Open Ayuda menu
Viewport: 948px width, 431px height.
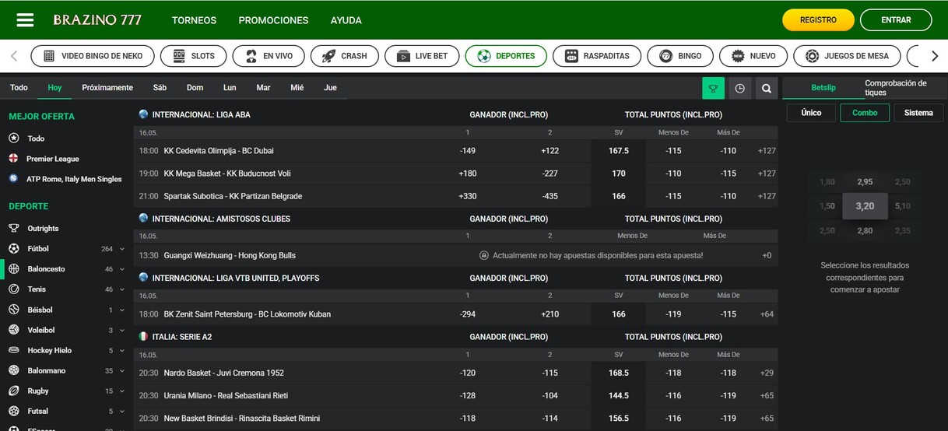point(346,20)
